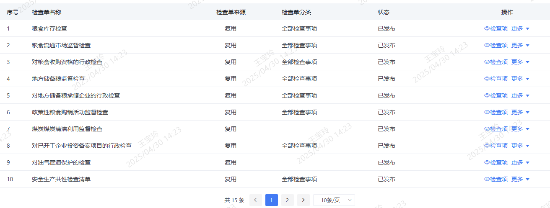Click the 检查单名称 column header
Screen dimensions: 550x208
tap(47, 12)
